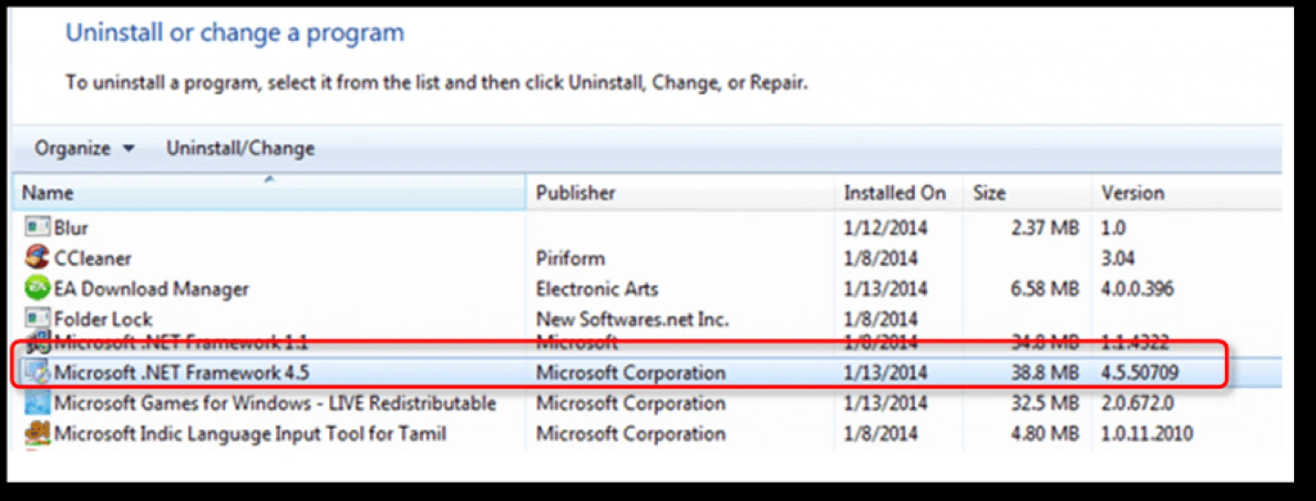Click the Indic Language Input Tool icon
Screen dimensions: 1316x501
click(37, 432)
